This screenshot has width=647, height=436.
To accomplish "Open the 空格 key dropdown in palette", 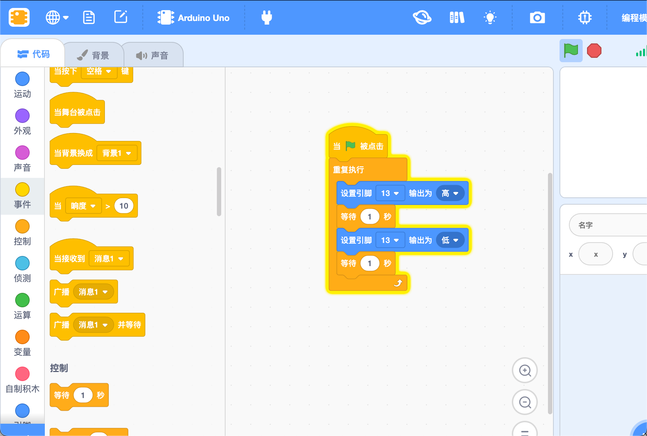I will [x=99, y=71].
